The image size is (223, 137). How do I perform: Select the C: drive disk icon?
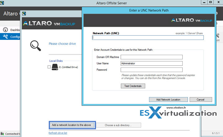(x=55, y=67)
